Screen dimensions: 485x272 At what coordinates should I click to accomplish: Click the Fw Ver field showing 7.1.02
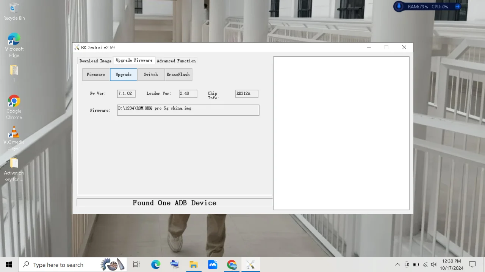(126, 94)
